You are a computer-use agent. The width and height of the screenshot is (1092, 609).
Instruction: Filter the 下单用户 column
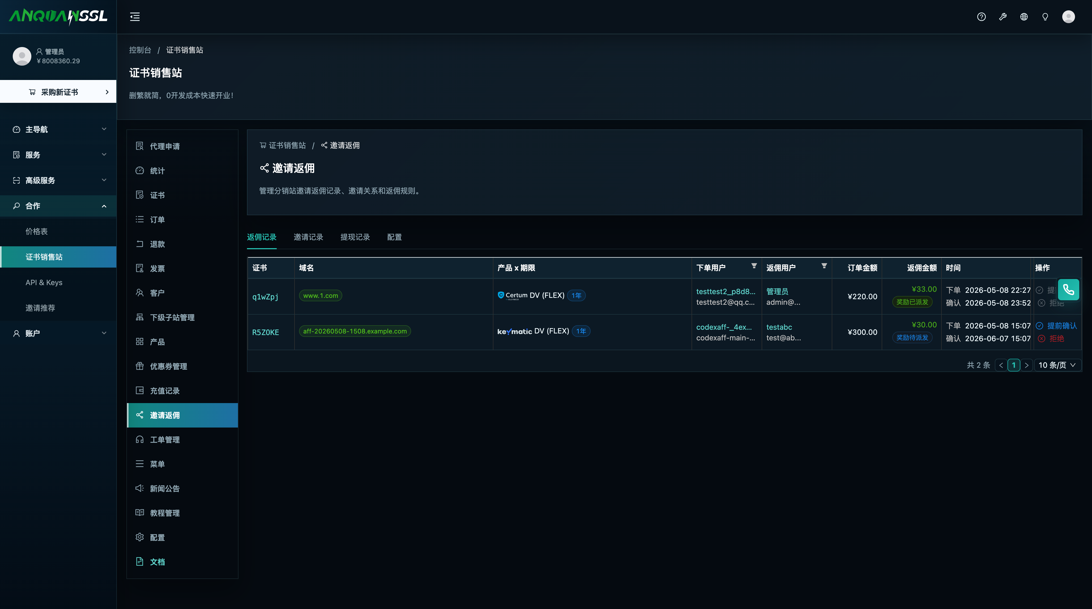pos(754,266)
